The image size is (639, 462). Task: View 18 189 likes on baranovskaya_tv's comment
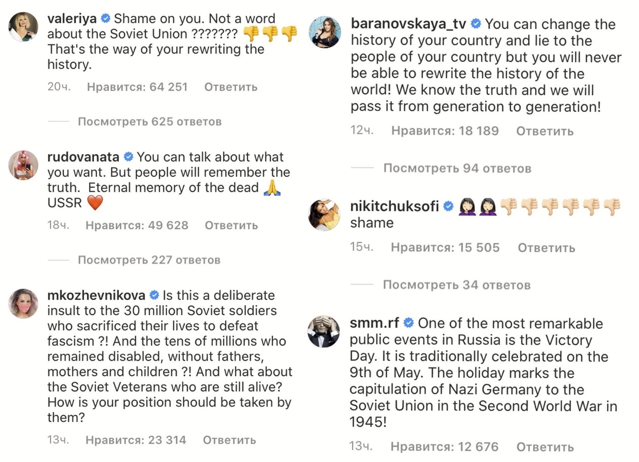pyautogui.click(x=445, y=130)
